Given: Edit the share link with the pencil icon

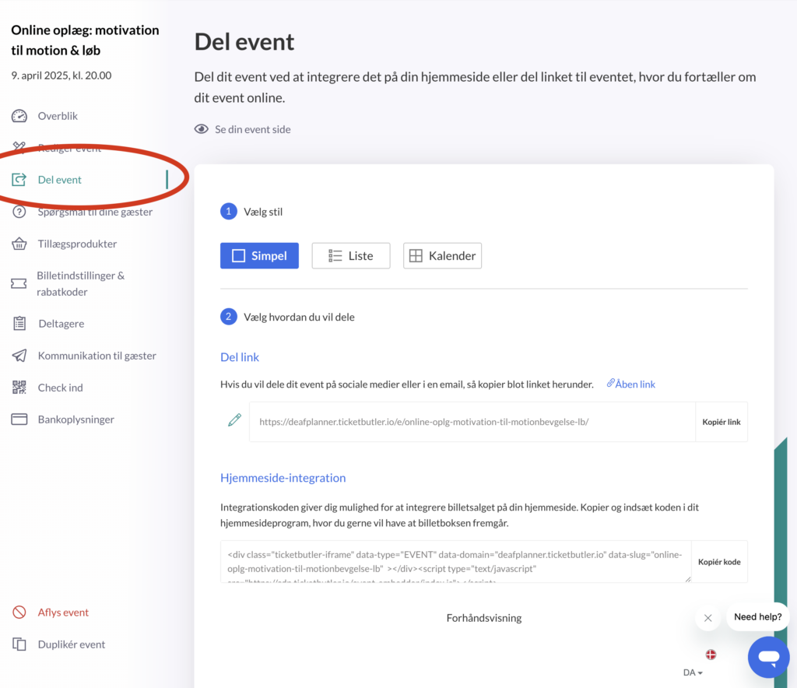Looking at the screenshot, I should (234, 421).
